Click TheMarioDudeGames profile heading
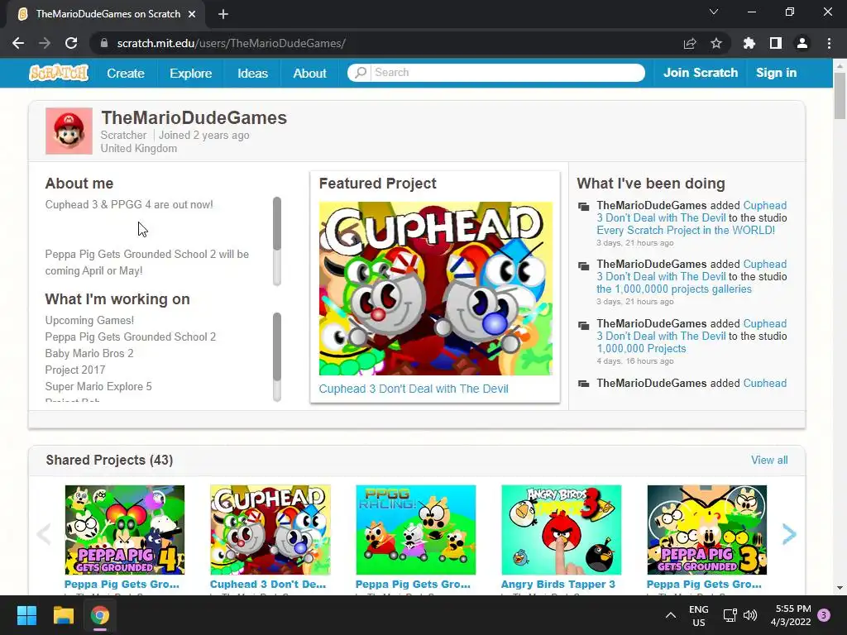 coord(194,117)
